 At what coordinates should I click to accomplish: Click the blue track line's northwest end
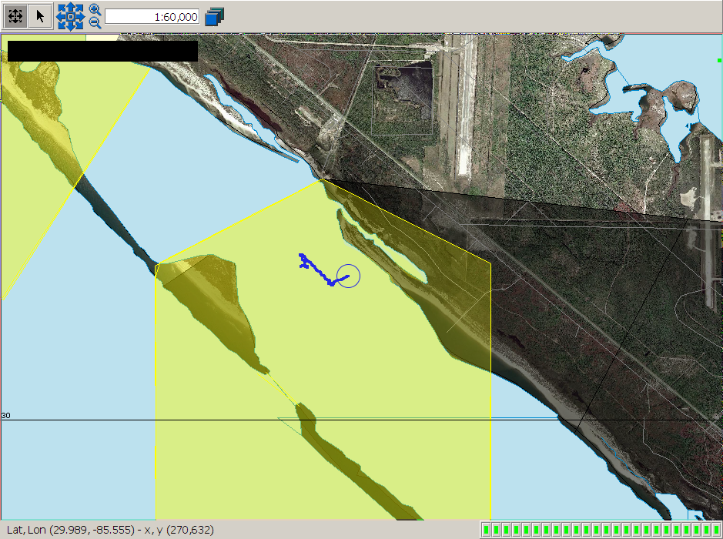pyautogui.click(x=302, y=256)
